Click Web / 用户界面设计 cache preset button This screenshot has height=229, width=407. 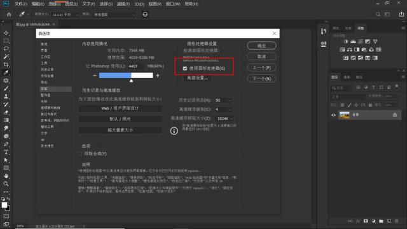pos(120,108)
